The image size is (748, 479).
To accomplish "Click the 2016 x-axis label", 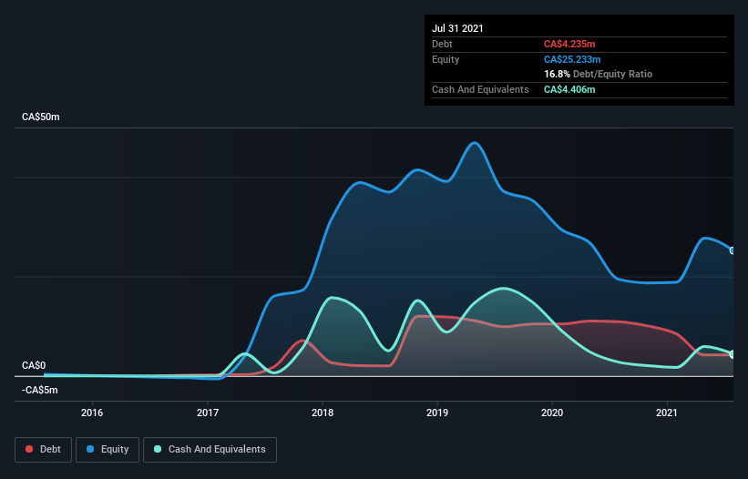I will 92,413.
